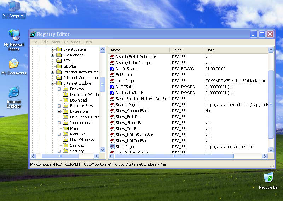Click the values pane horizontal scrollbar thumb
Image resolution: width=283 pixels, height=201 pixels.
click(174, 156)
